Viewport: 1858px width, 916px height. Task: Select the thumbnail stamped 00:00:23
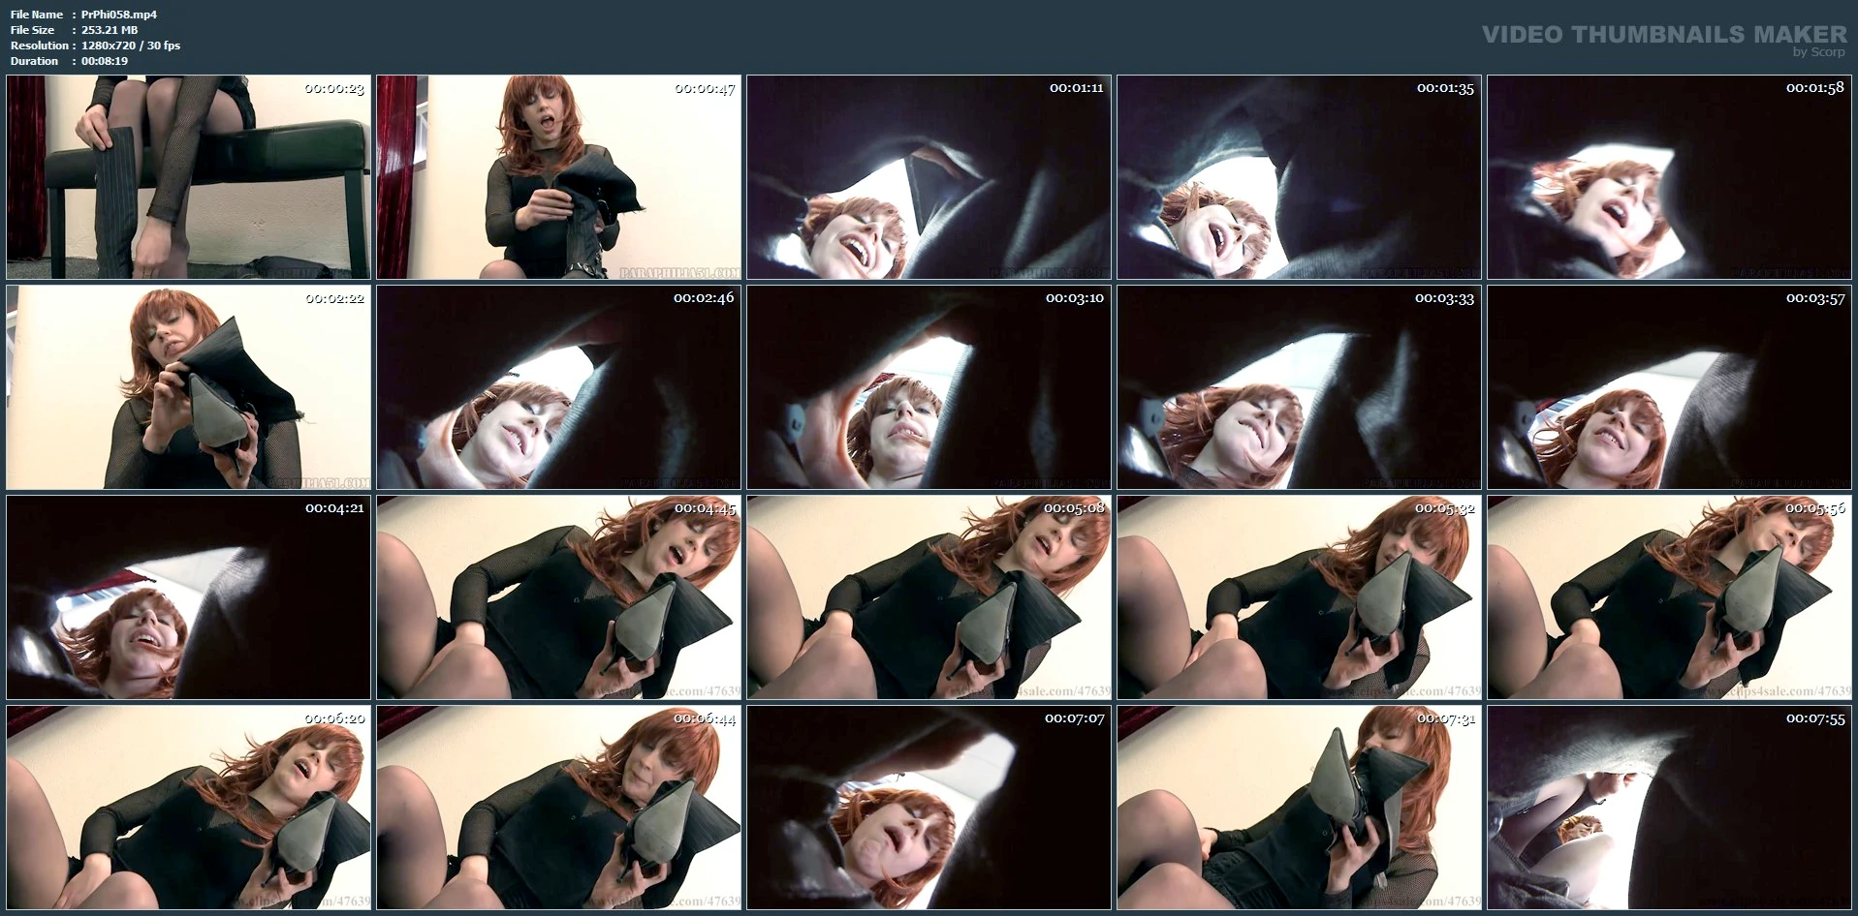click(x=189, y=177)
